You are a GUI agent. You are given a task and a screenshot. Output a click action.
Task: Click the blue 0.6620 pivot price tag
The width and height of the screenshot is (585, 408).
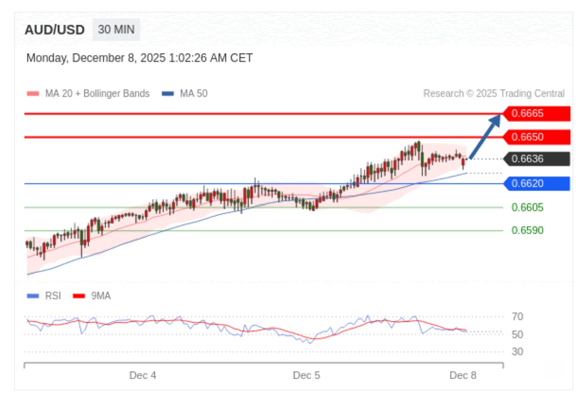[x=537, y=184]
